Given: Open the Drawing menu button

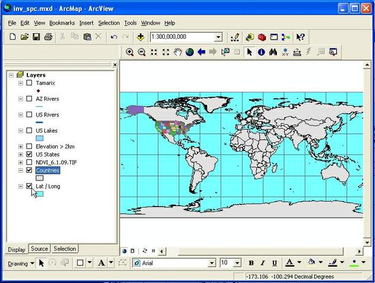Looking at the screenshot, I should [x=21, y=263].
